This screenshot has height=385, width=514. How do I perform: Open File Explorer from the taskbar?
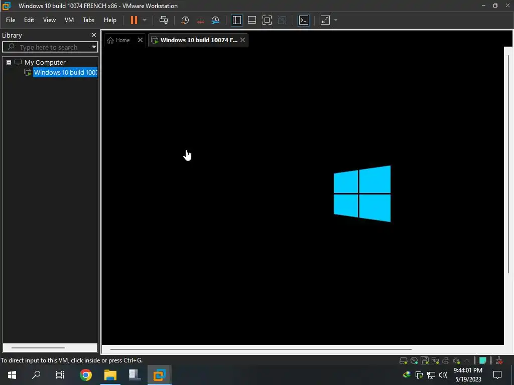click(110, 375)
